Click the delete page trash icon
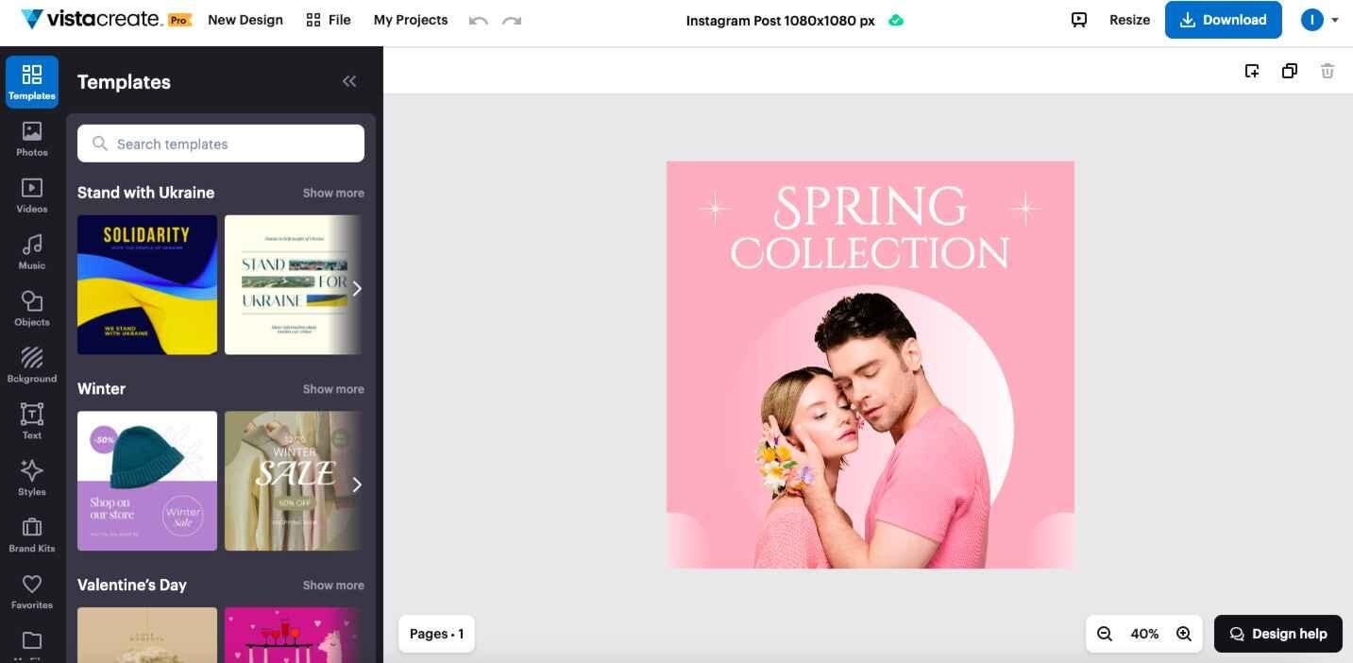Screen dimensions: 1353x663 point(1328,71)
